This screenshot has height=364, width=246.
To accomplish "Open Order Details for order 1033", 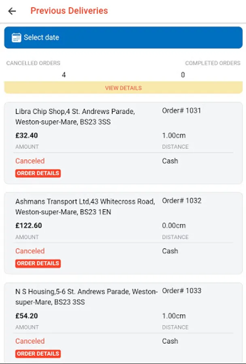I will pyautogui.click(x=38, y=353).
